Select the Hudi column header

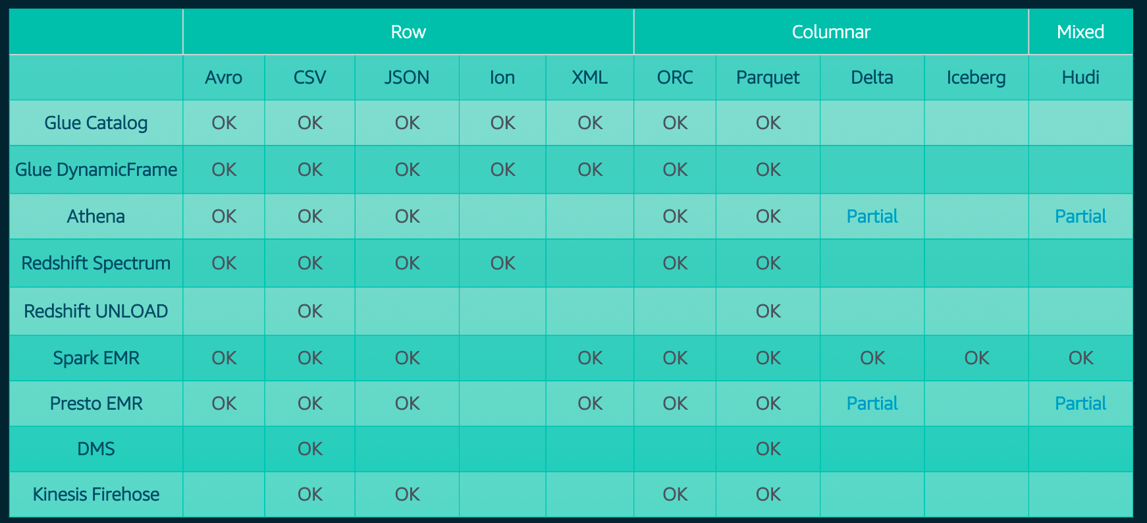coord(1080,78)
